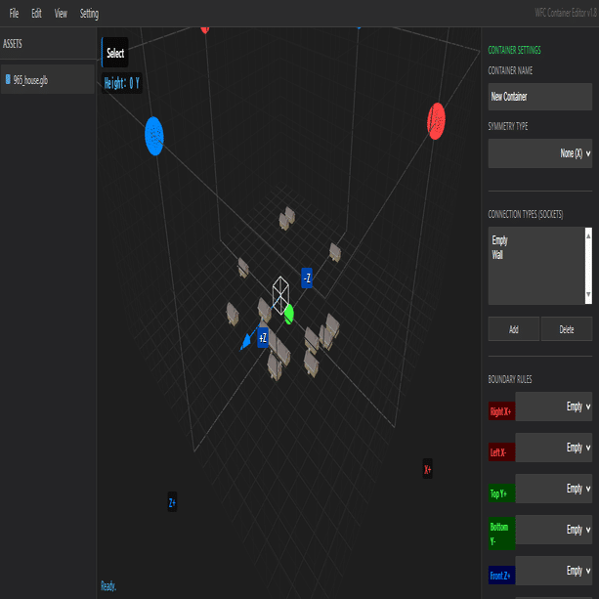Screen dimensions: 599x599
Task: Select the 965_house.glb asset
Action: 47,79
